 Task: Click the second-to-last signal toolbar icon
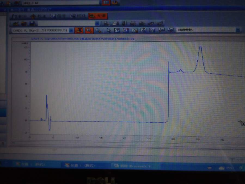pyautogui.click(x=161, y=30)
